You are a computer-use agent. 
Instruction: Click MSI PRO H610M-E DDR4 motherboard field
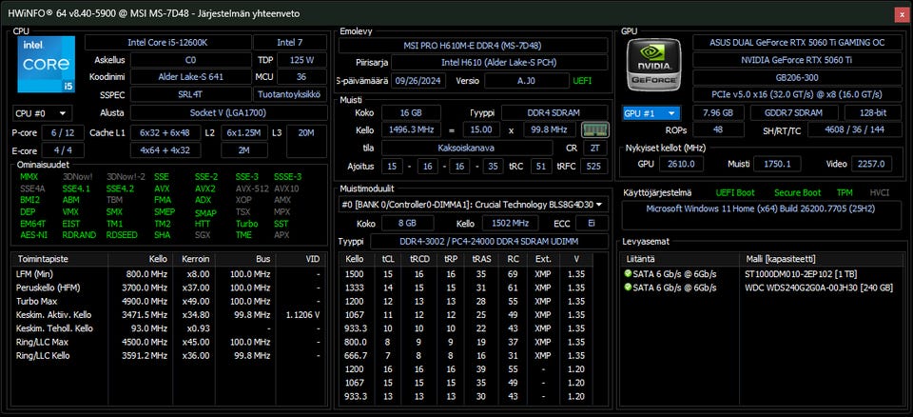click(474, 46)
